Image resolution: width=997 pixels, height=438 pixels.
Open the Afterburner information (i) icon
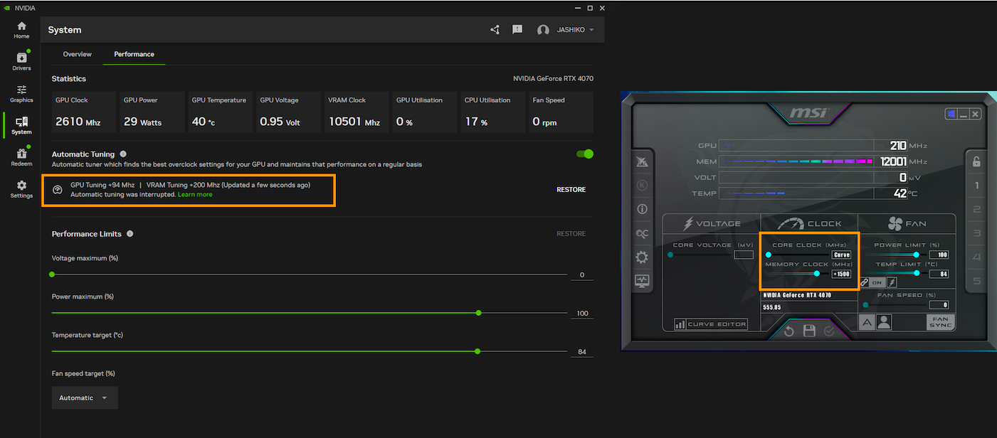click(642, 210)
